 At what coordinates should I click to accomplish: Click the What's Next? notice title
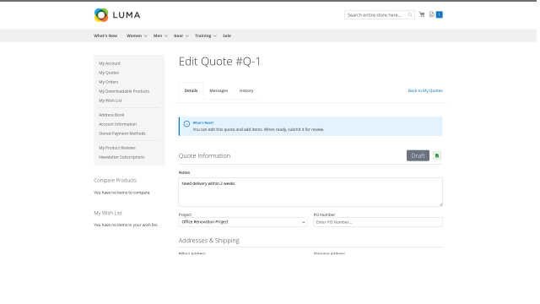coord(203,122)
